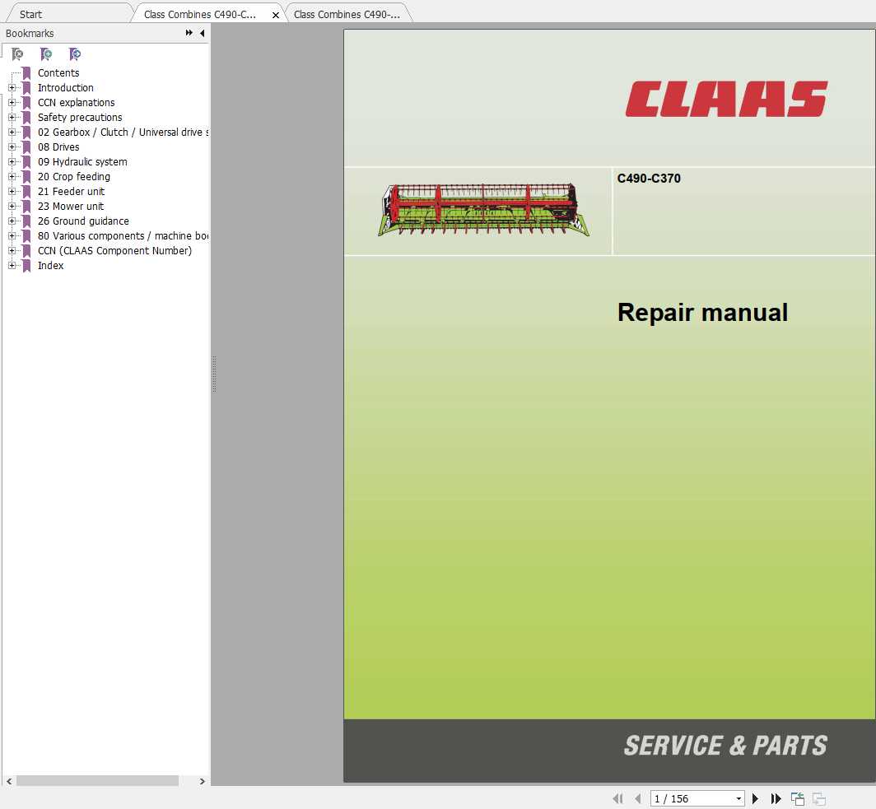Expand the 80 Various components bookmark

coord(12,235)
